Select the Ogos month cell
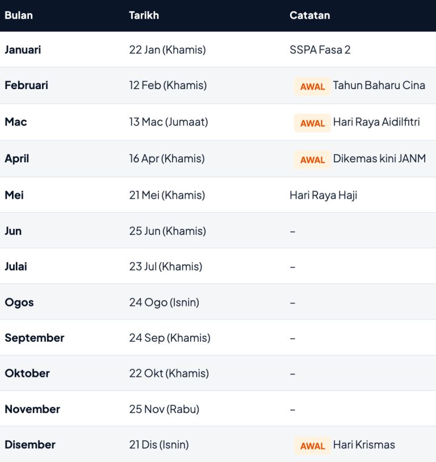Viewport: 436px width, 462px height. click(19, 302)
